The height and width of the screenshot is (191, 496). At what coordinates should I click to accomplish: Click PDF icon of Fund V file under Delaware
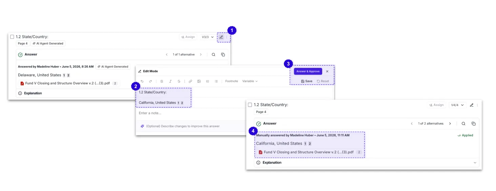pos(22,83)
